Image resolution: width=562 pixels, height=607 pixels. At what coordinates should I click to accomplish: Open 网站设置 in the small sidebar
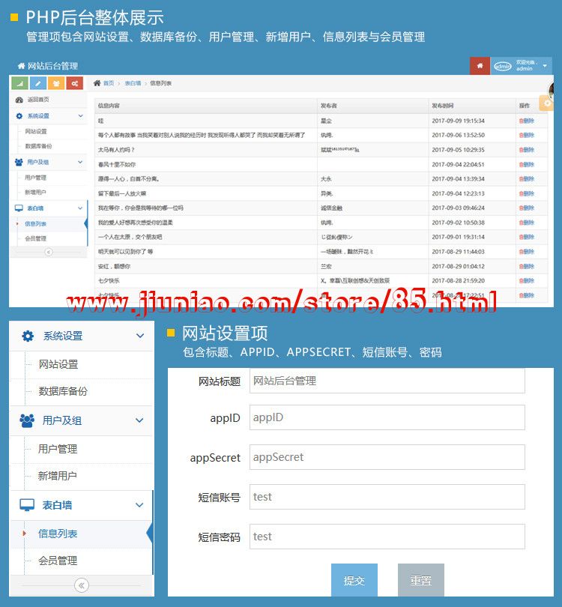pyautogui.click(x=36, y=131)
